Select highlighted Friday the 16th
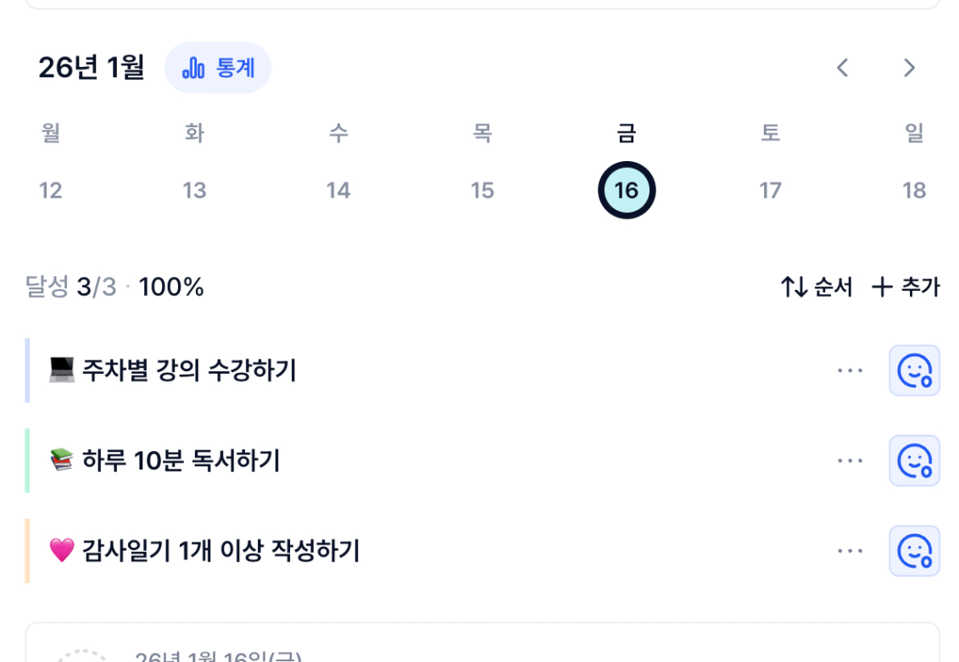 click(627, 190)
